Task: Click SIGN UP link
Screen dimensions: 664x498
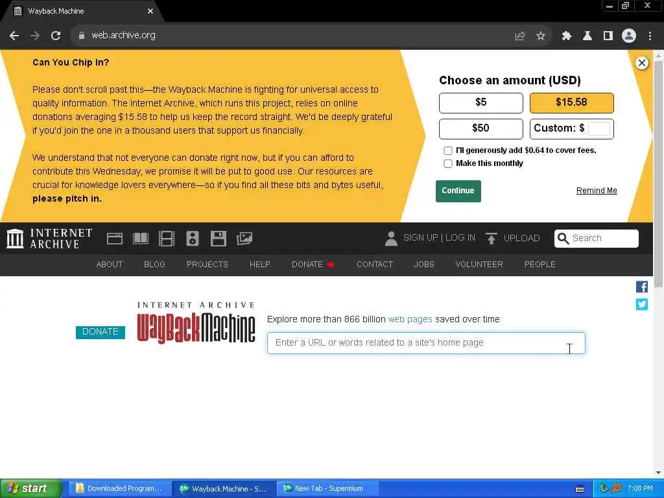Action: point(420,238)
